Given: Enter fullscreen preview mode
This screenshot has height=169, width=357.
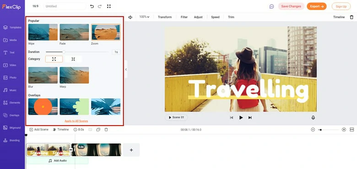Looking at the screenshot, I should point(109,6).
